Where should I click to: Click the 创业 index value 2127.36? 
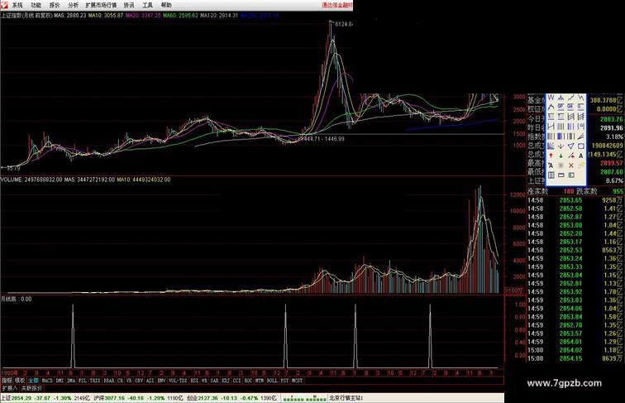208,398
